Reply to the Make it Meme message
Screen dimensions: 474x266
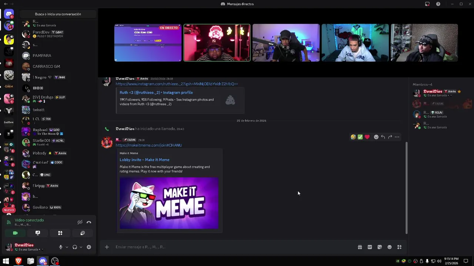(383, 137)
